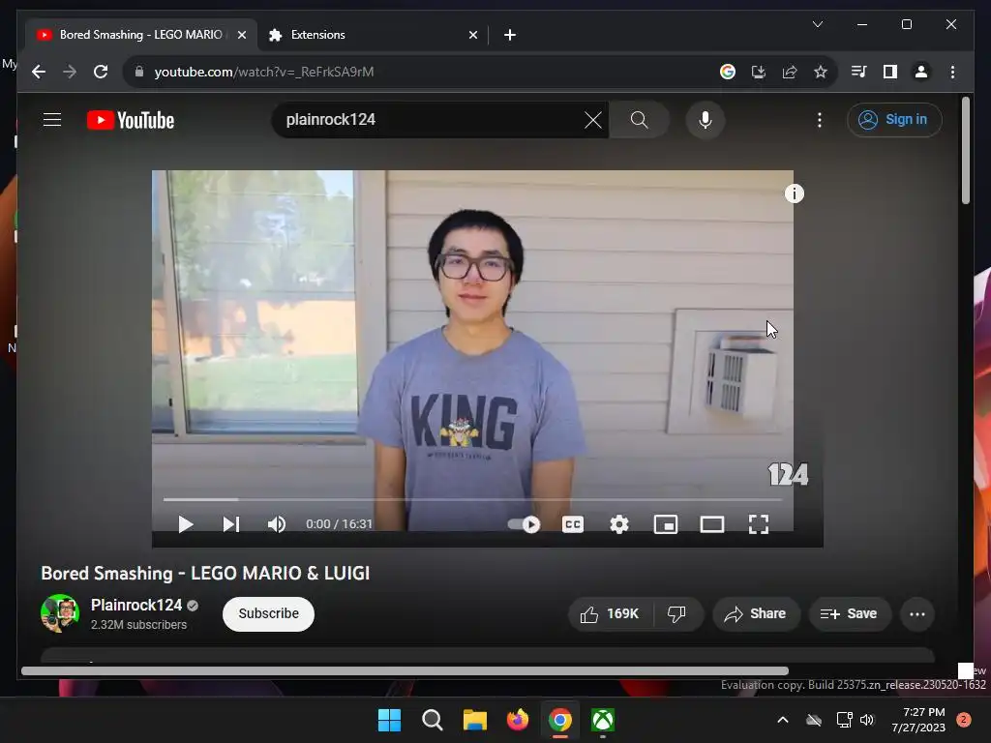This screenshot has width=991, height=743.
Task: Mute the video volume speaker icon
Action: (x=276, y=524)
